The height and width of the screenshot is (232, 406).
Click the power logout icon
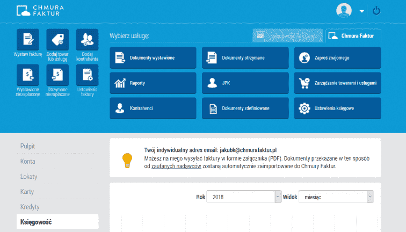[376, 11]
